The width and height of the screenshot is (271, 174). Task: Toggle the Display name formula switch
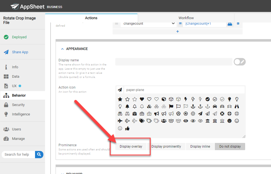240,62
